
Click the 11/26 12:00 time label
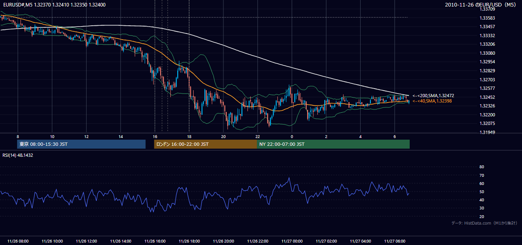click(87, 241)
